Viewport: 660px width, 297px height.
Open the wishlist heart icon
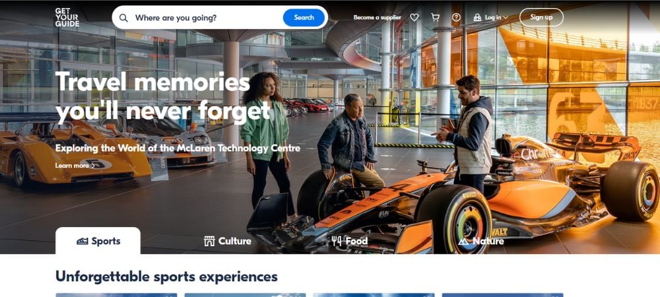(414, 17)
